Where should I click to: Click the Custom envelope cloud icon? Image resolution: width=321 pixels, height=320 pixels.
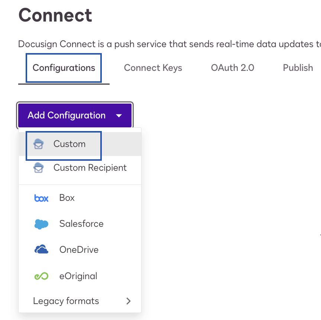(39, 144)
